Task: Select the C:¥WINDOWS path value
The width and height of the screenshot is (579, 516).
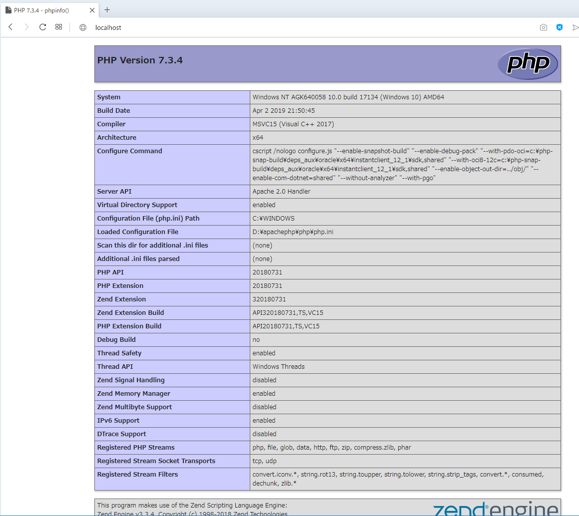Action: click(x=274, y=219)
